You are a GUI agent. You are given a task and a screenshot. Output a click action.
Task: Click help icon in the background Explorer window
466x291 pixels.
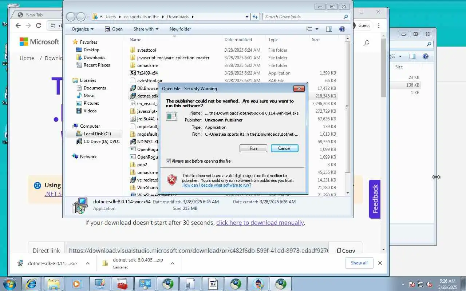click(x=426, y=56)
